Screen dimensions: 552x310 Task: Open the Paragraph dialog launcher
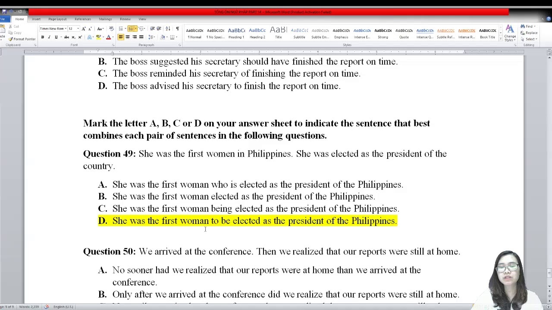click(x=179, y=45)
